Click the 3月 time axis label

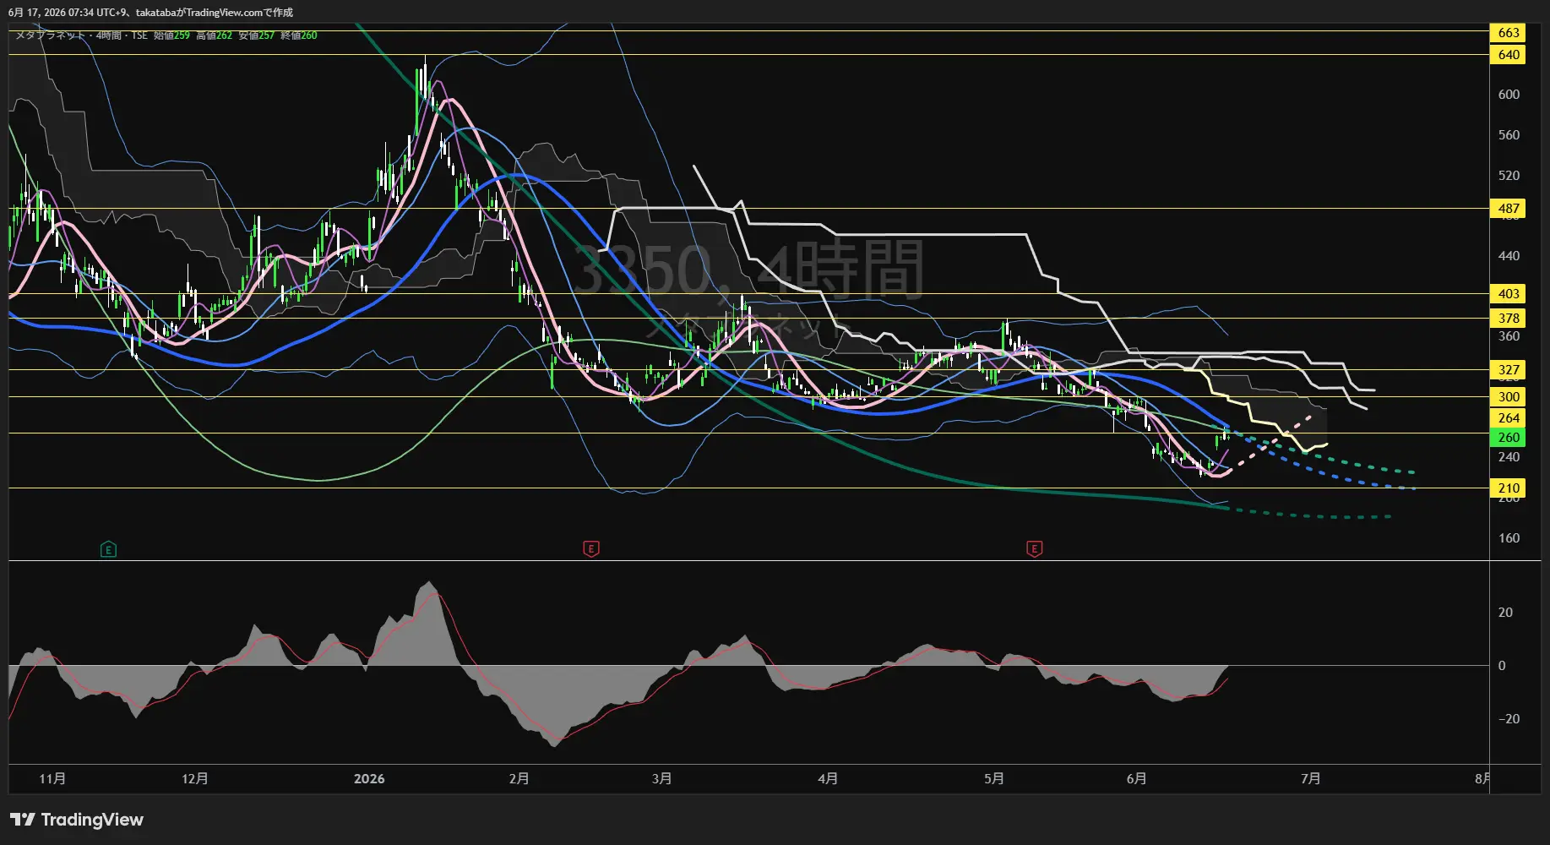[x=661, y=778]
